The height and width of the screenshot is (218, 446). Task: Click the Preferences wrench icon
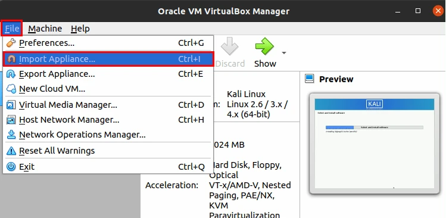click(11, 43)
